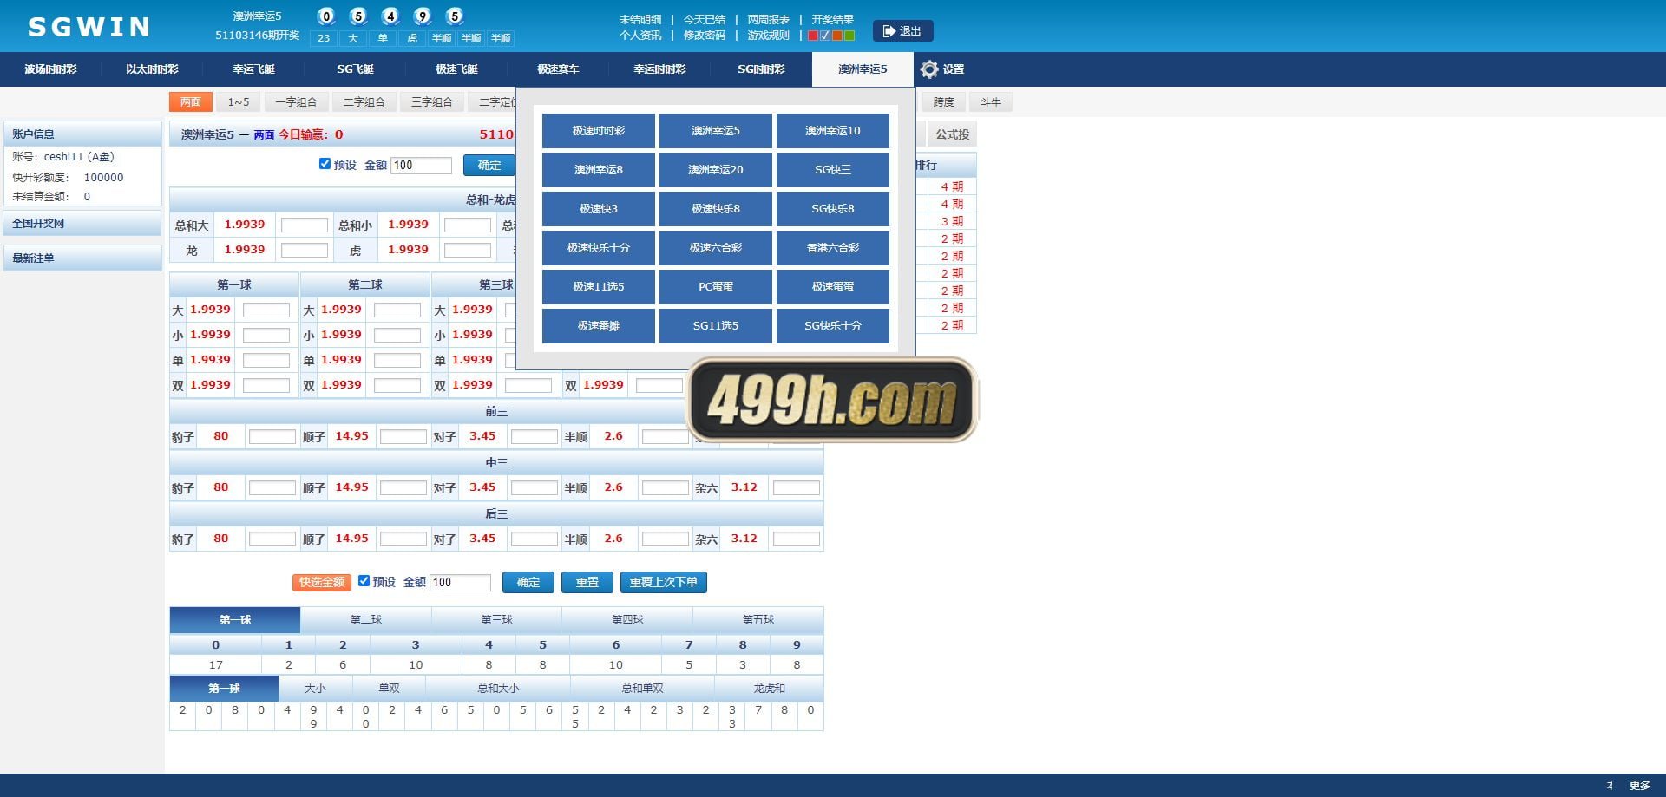The width and height of the screenshot is (1666, 797).
Task: Select the 1~5 bet type tab
Action: click(x=239, y=102)
